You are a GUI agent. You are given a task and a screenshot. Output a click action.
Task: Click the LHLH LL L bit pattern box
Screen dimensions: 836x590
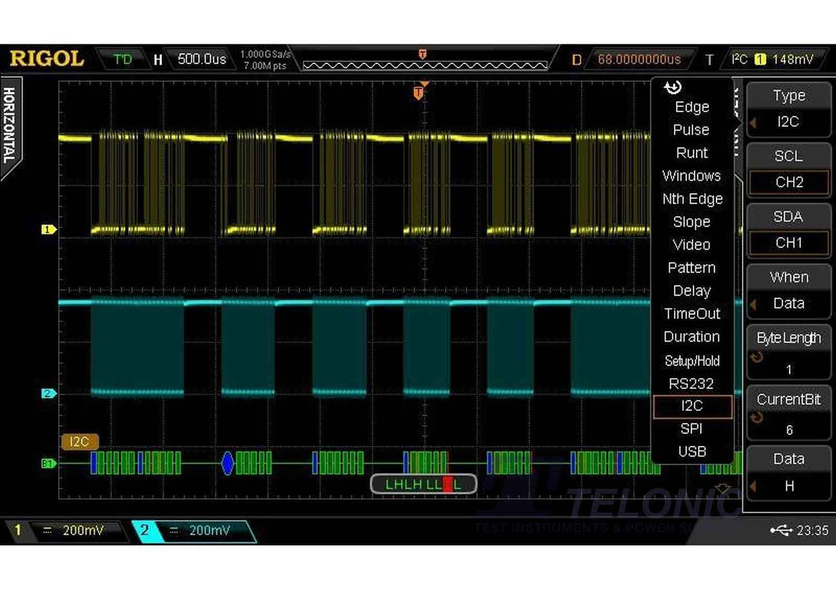coord(424,484)
